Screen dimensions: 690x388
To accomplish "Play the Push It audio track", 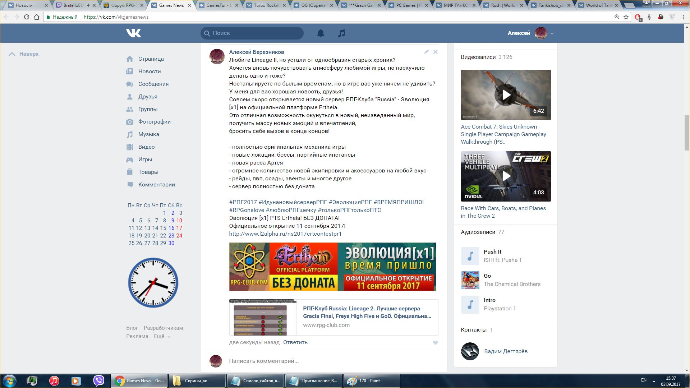I will pos(470,256).
